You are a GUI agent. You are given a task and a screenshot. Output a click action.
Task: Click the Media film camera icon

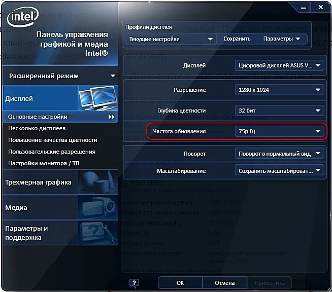tap(97, 207)
